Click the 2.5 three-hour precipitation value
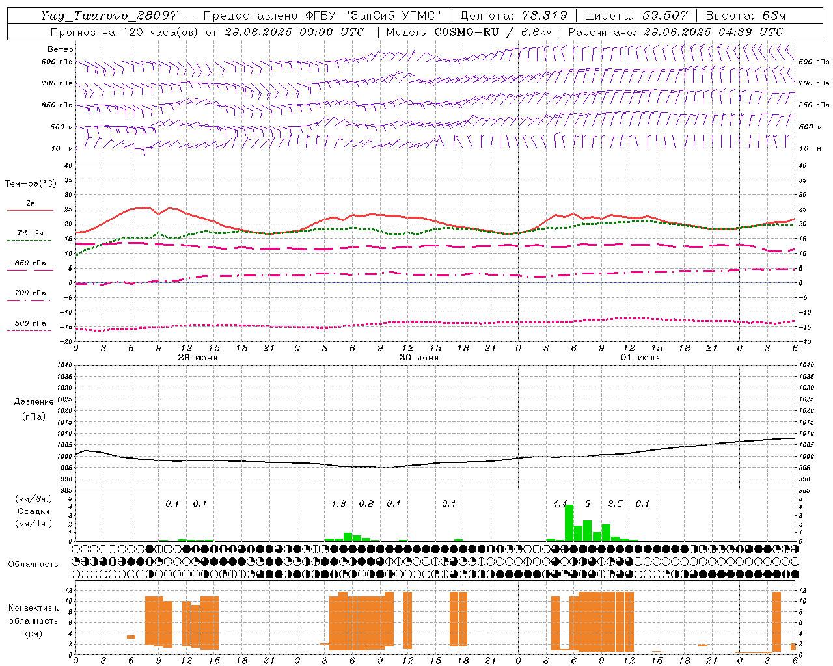 pyautogui.click(x=615, y=503)
